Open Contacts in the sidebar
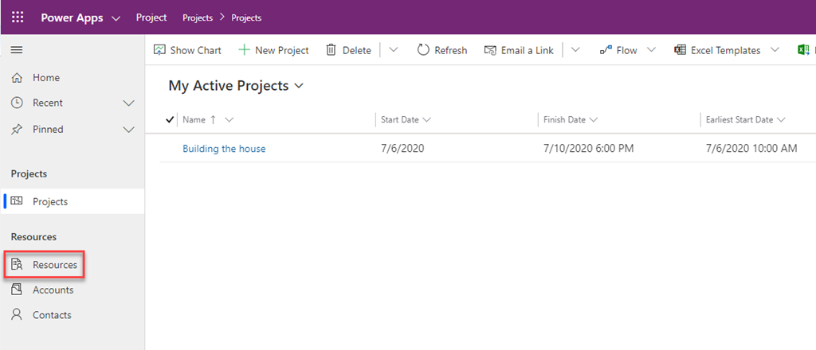This screenshot has height=350, width=816. 52,315
